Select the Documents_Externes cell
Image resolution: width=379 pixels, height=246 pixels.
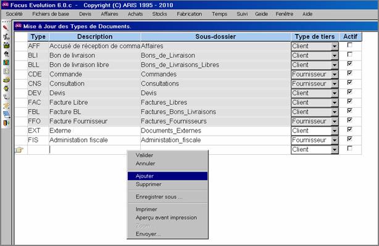point(215,131)
